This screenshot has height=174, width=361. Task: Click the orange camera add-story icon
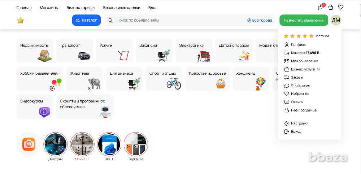point(29,144)
